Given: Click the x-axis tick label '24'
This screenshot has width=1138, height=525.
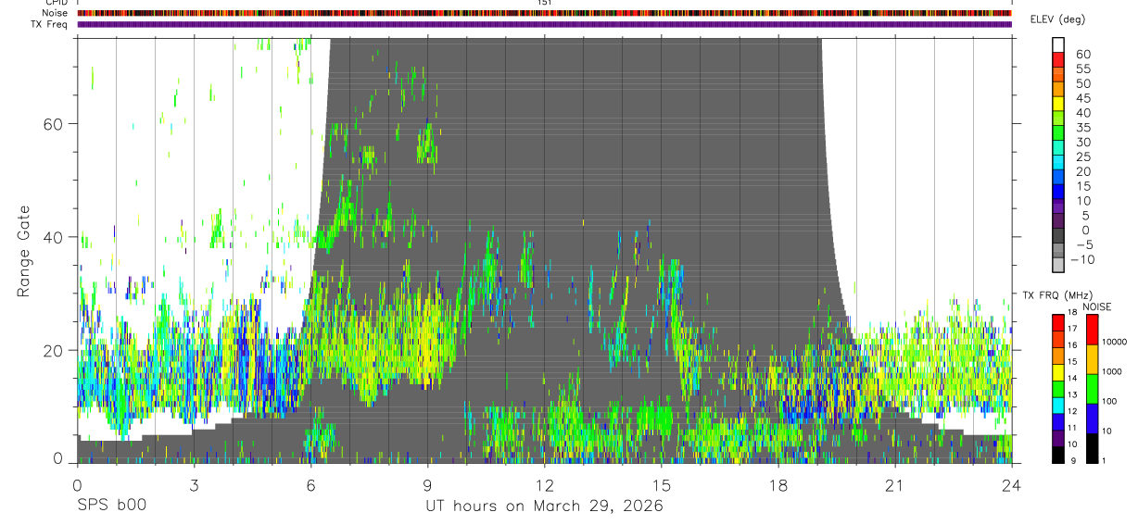Looking at the screenshot, I should (x=1012, y=484).
